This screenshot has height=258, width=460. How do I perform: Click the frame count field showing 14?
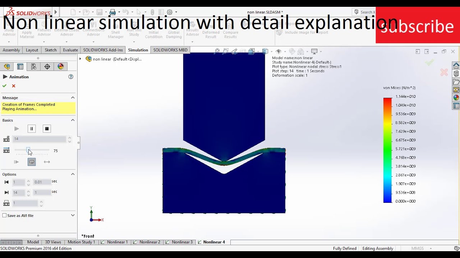(40, 139)
